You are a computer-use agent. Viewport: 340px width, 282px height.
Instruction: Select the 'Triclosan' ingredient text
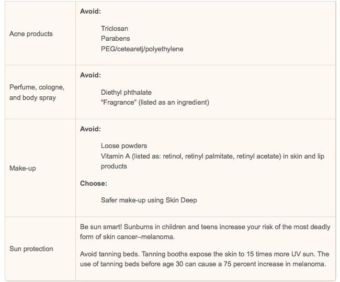coord(115,28)
